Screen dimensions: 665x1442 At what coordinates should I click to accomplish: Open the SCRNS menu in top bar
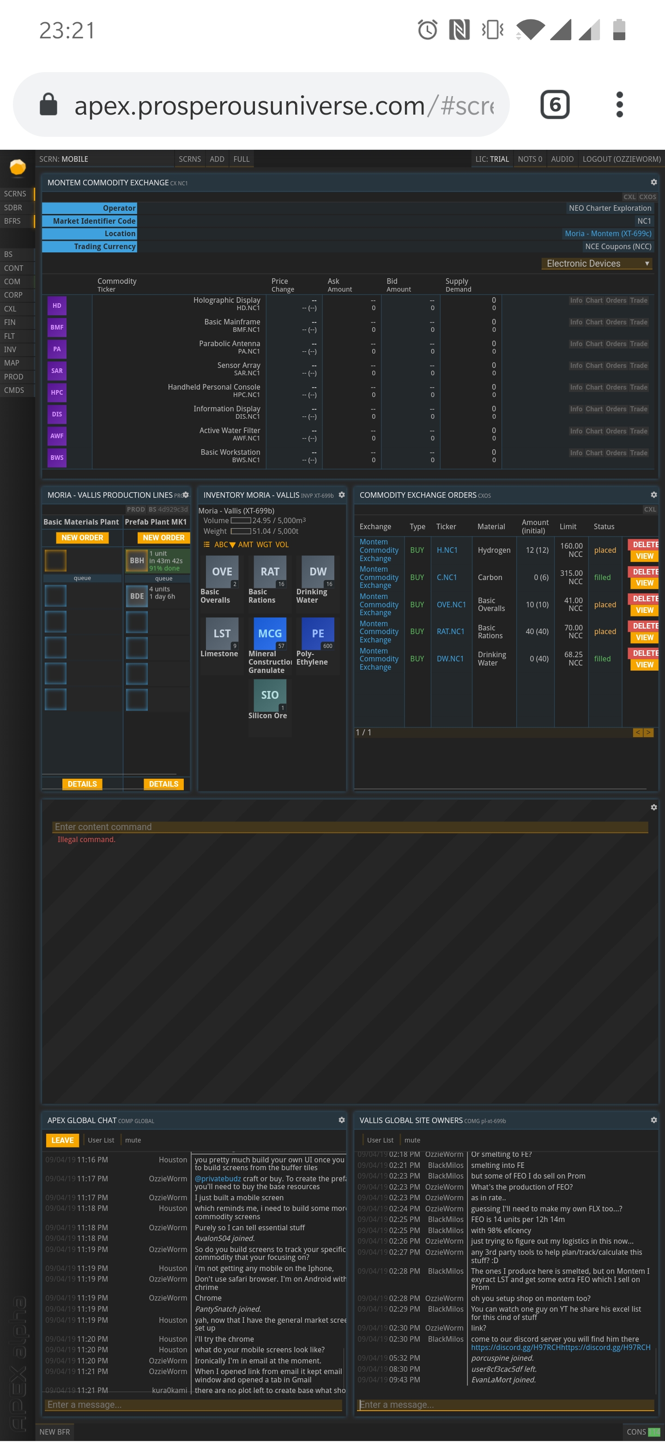pos(190,159)
